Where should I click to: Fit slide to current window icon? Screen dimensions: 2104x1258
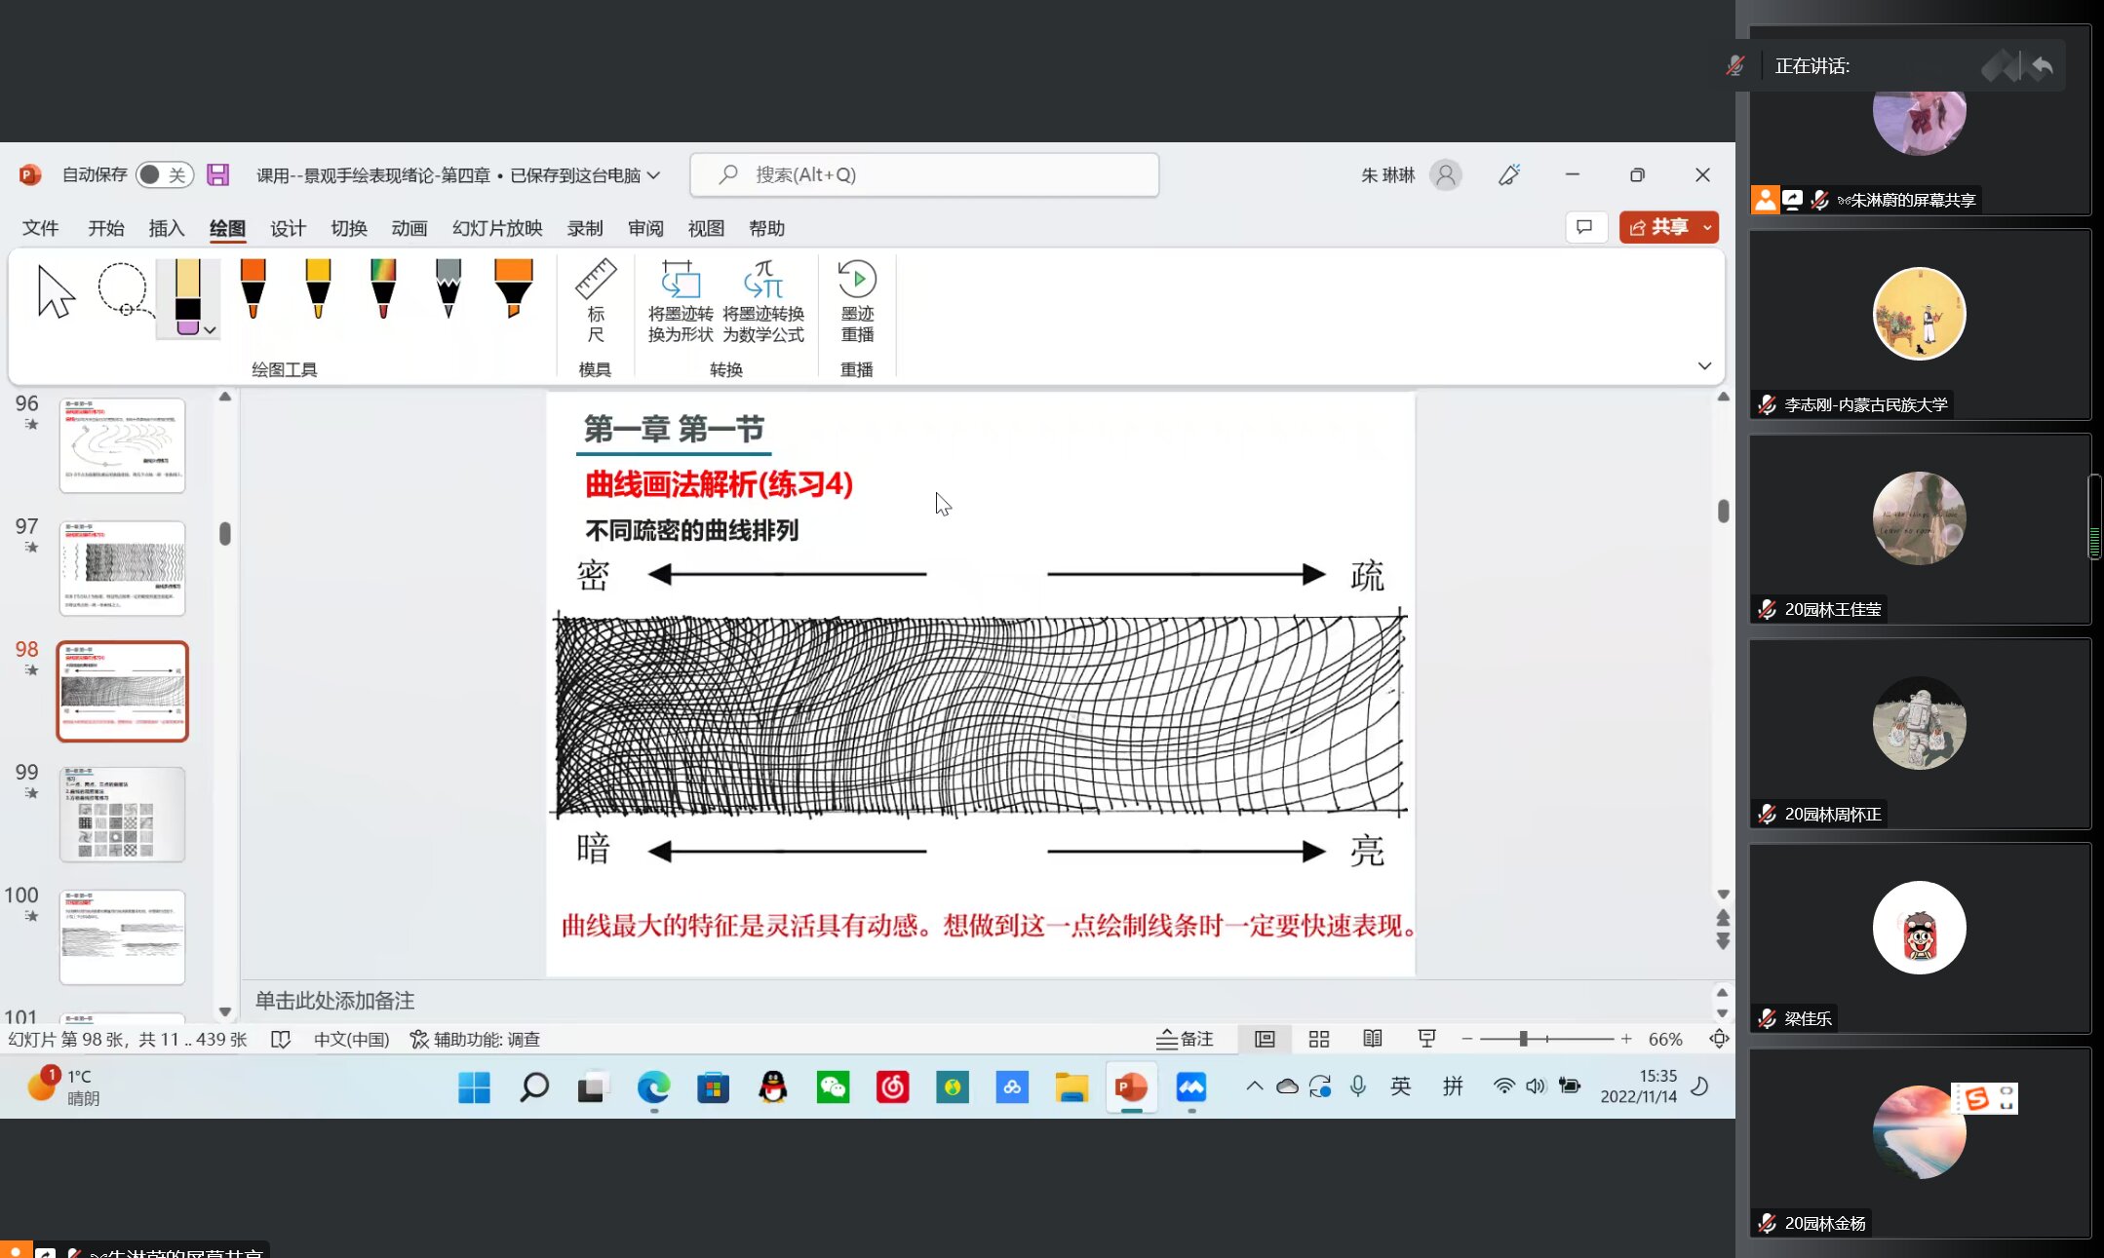pyautogui.click(x=1719, y=1039)
